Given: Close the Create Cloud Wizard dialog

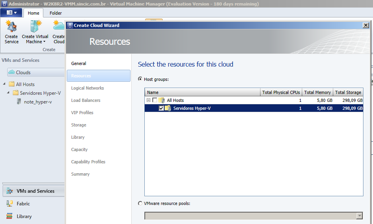Looking at the screenshot, I should (365, 25).
